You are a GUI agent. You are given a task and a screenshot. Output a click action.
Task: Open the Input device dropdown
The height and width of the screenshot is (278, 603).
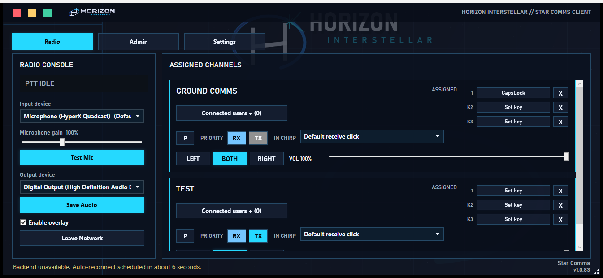(x=82, y=116)
